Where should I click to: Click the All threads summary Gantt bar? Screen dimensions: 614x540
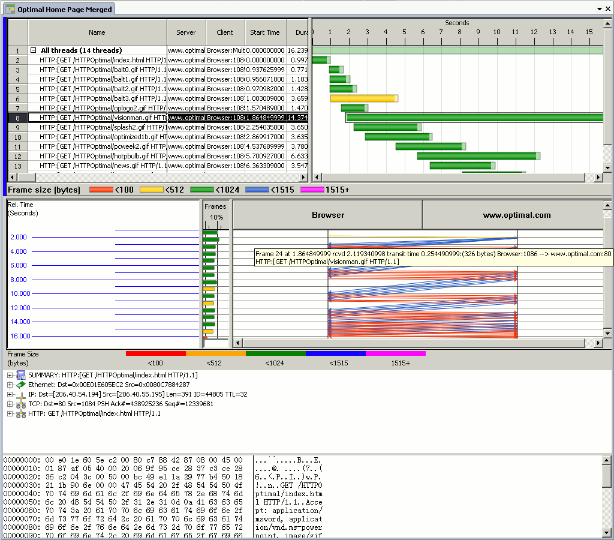coord(458,50)
